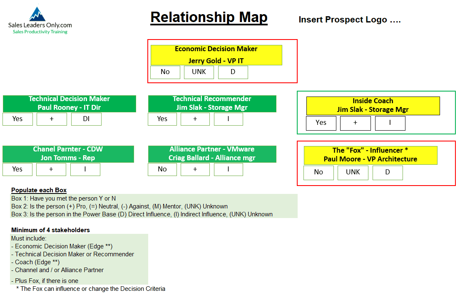Select the Relationship Map title
460x295 pixels.
coord(209,17)
